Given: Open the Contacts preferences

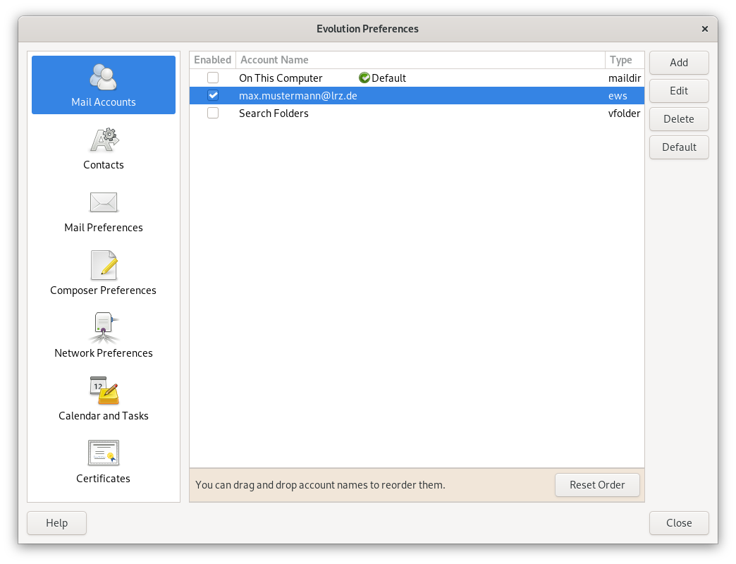Looking at the screenshot, I should pos(103,148).
